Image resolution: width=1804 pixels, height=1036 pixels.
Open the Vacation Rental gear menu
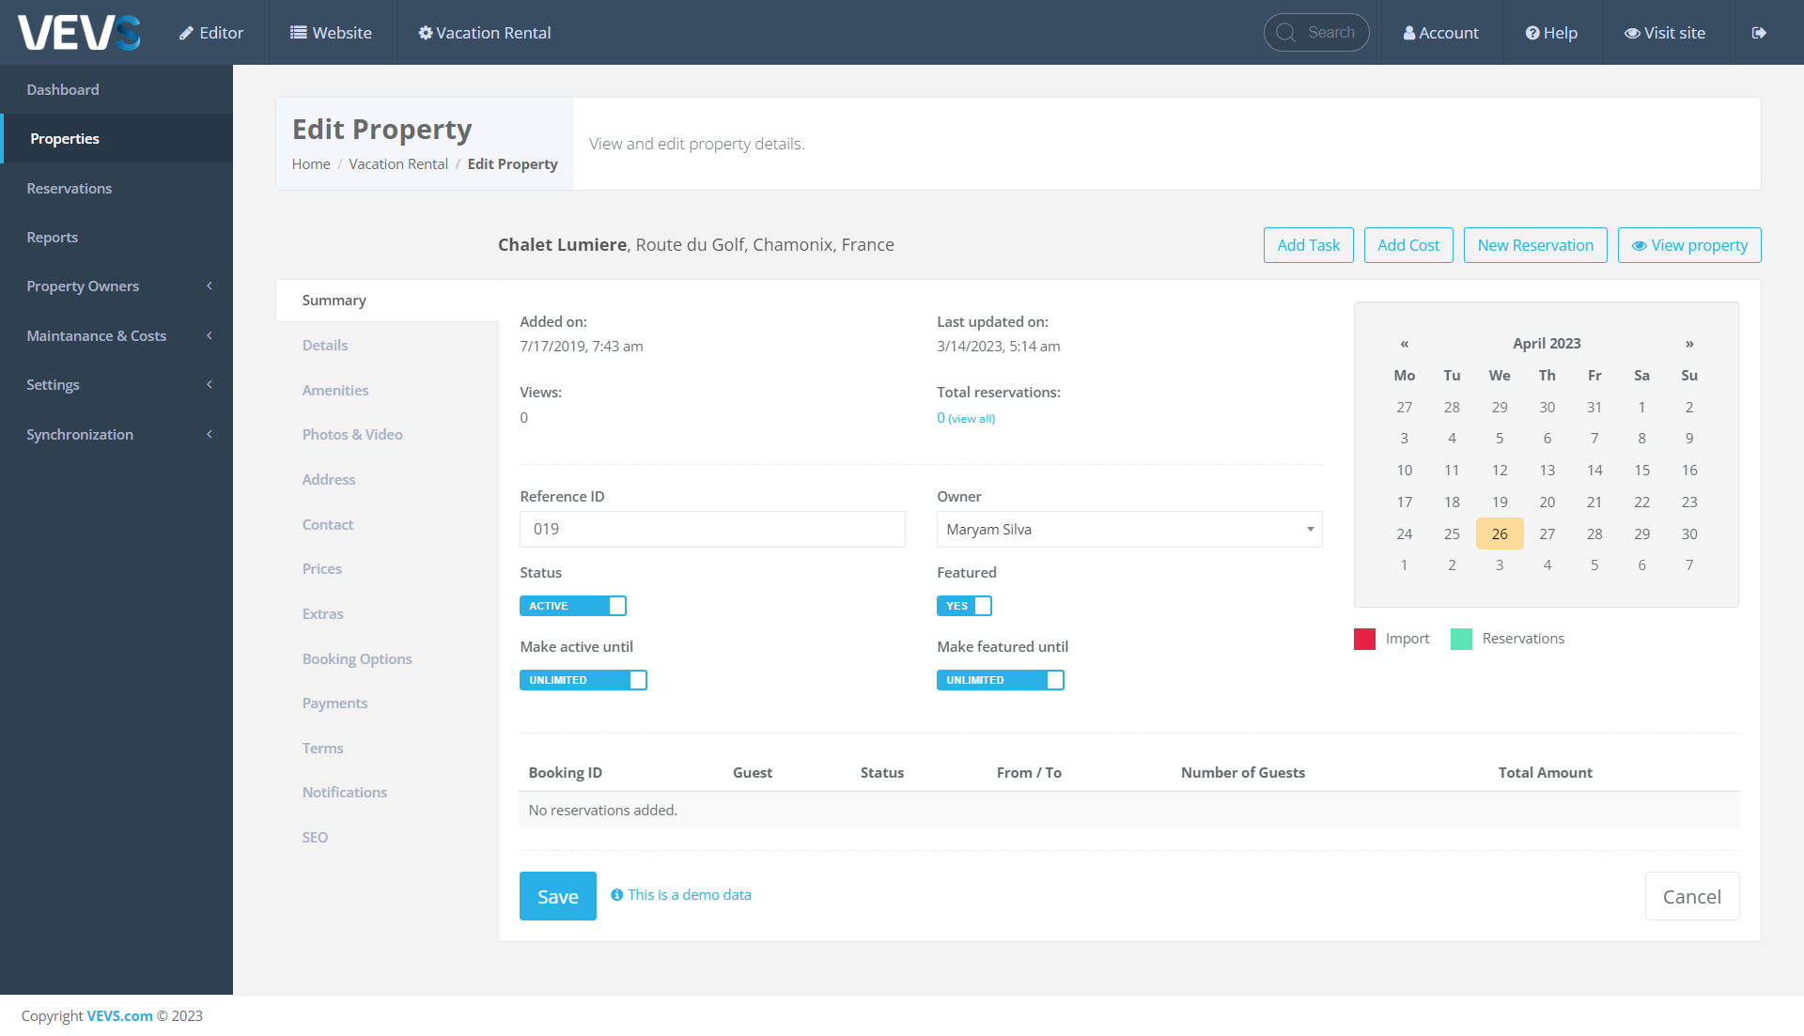pos(426,33)
